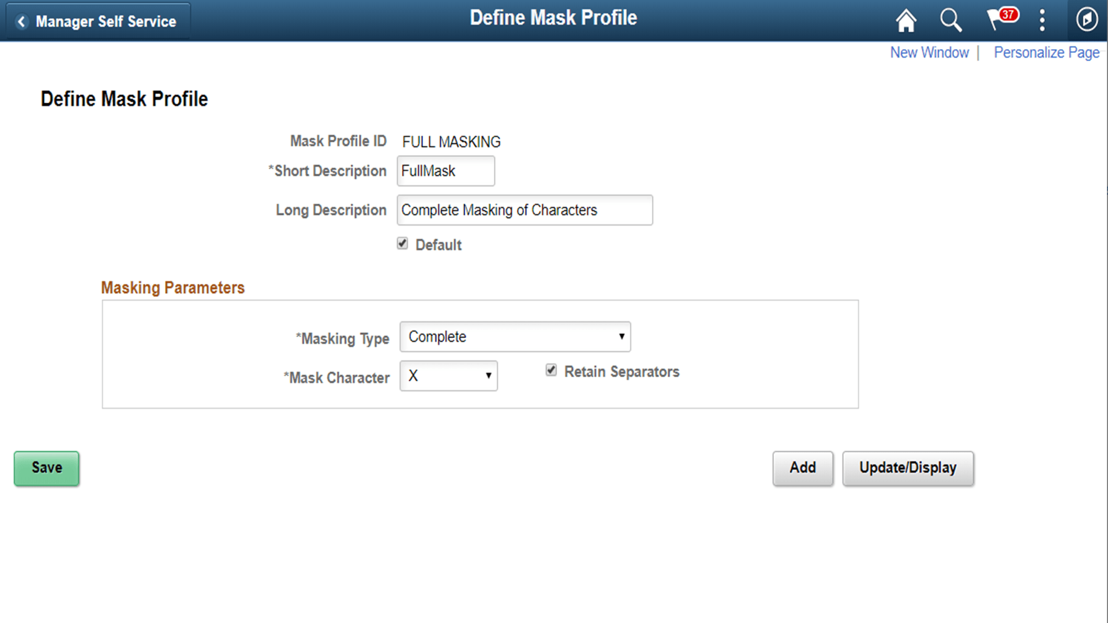Image resolution: width=1108 pixels, height=623 pixels.
Task: Toggle the Retain Separators checkbox
Action: click(551, 370)
